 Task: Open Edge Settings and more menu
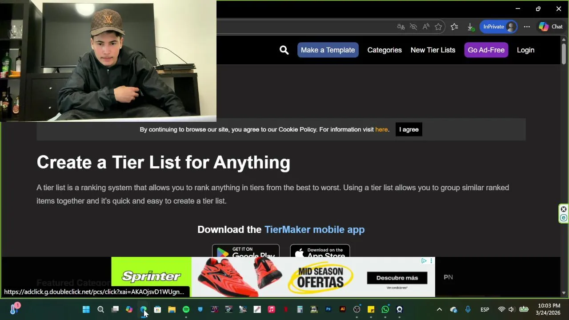tap(527, 27)
